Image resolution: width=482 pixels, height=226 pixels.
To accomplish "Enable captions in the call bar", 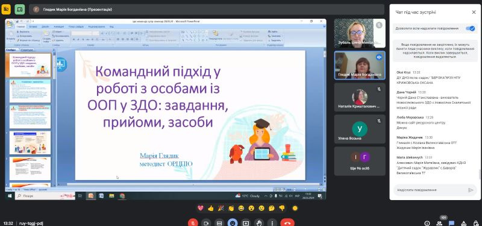I will [x=219, y=223].
